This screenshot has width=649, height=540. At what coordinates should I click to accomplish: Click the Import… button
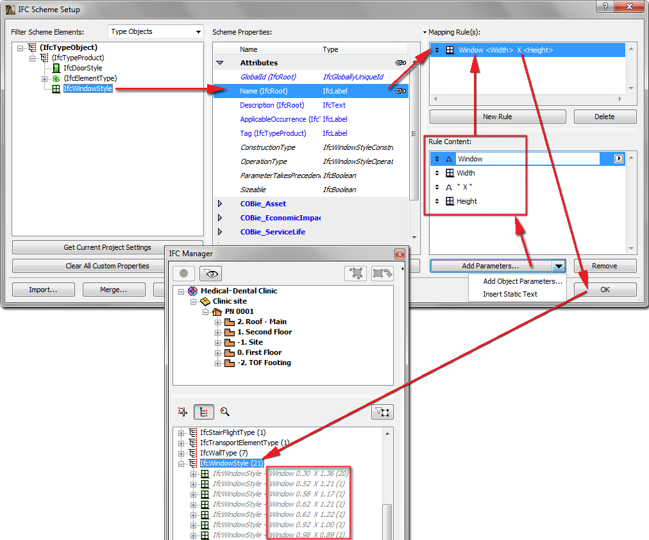(x=44, y=290)
